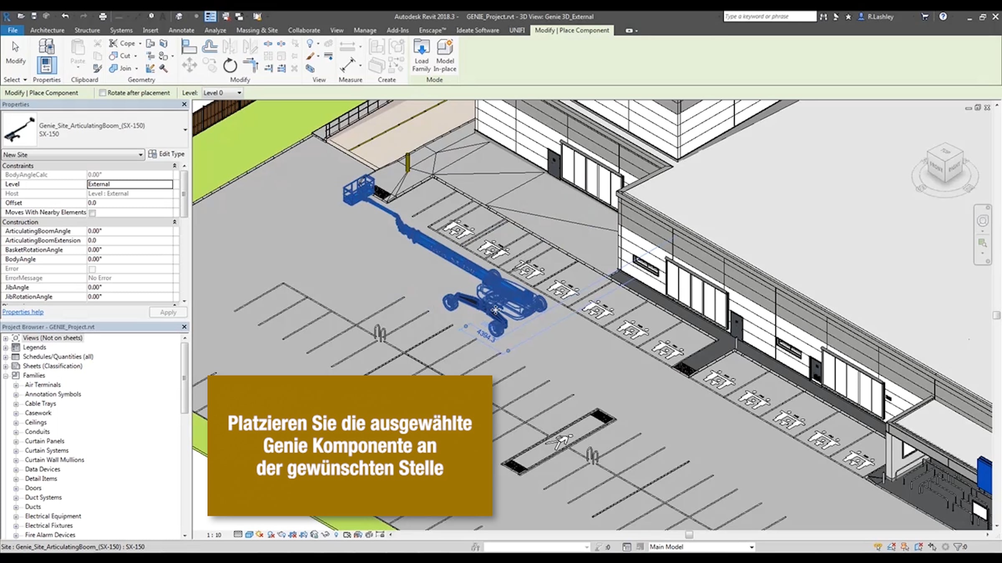
Task: Toggle the Select Links icon in status bar
Action: coord(878,547)
